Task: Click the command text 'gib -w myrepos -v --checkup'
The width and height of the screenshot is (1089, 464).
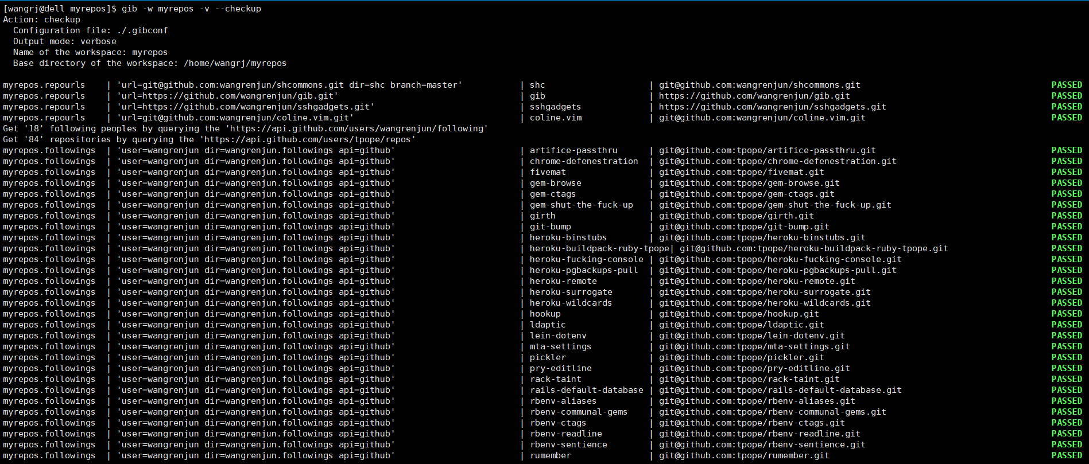Action: click(191, 9)
